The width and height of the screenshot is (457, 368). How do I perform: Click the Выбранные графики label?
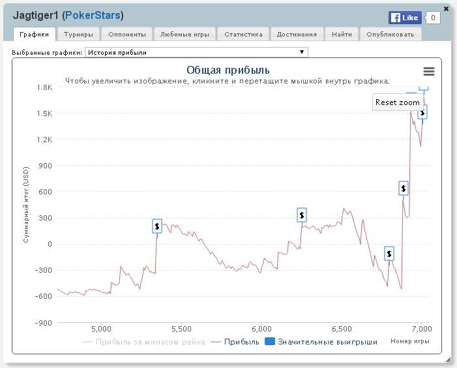(x=47, y=53)
